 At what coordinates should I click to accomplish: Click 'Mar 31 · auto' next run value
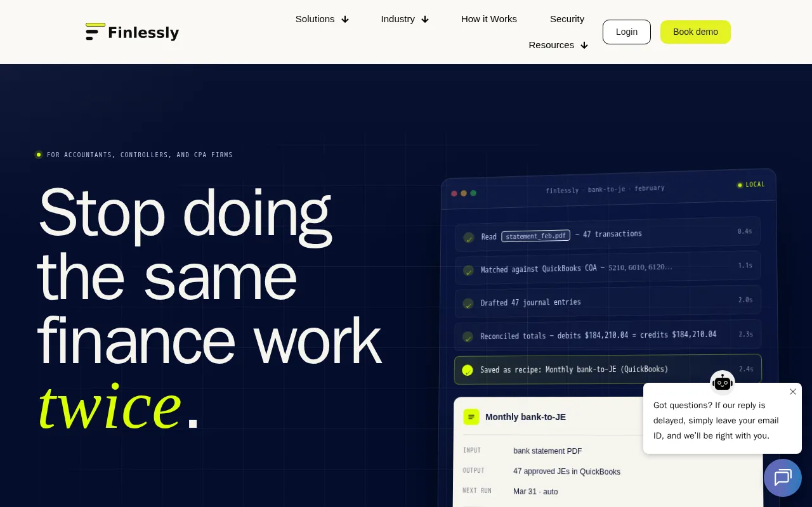(535, 492)
